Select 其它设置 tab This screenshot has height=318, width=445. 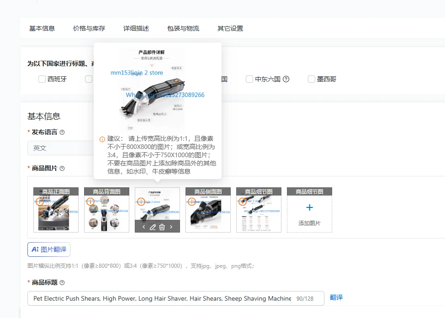[x=230, y=28]
